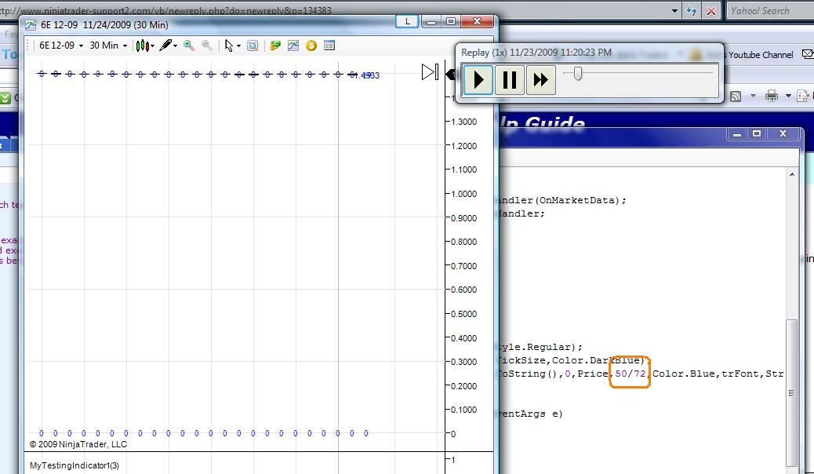Screen dimensions: 814x474
Task: Open the chart trader money icon
Action: point(275,46)
